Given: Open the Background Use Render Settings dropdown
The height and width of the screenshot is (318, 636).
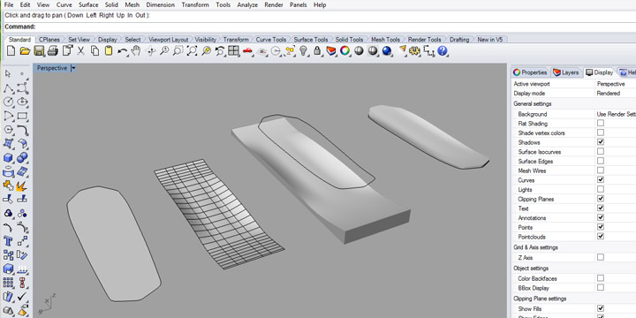Looking at the screenshot, I should click(616, 114).
